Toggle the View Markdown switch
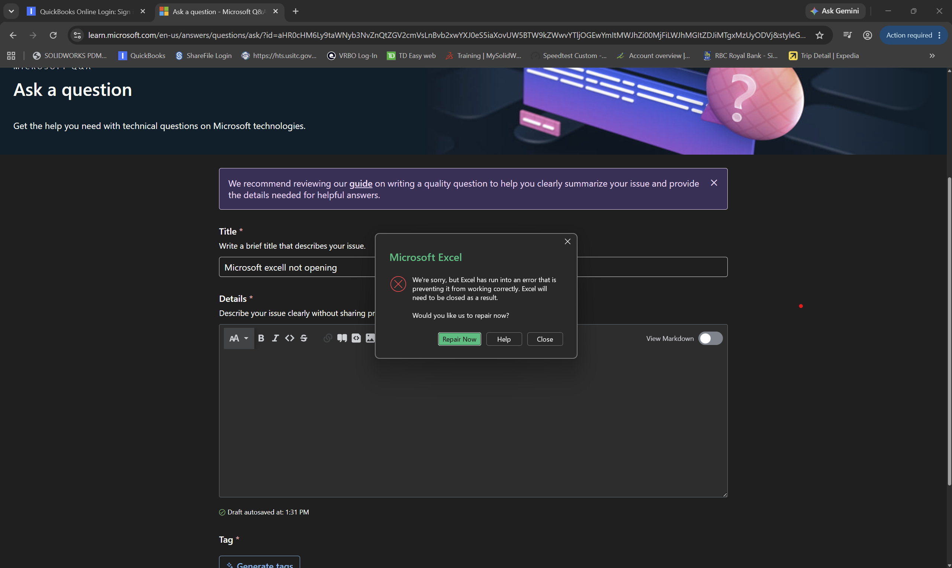 coord(710,338)
